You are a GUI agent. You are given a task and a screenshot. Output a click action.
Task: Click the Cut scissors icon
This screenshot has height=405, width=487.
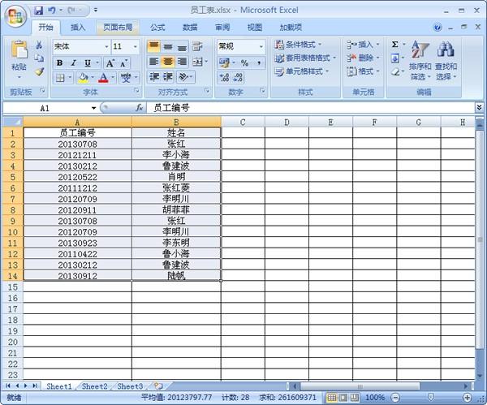click(x=39, y=45)
